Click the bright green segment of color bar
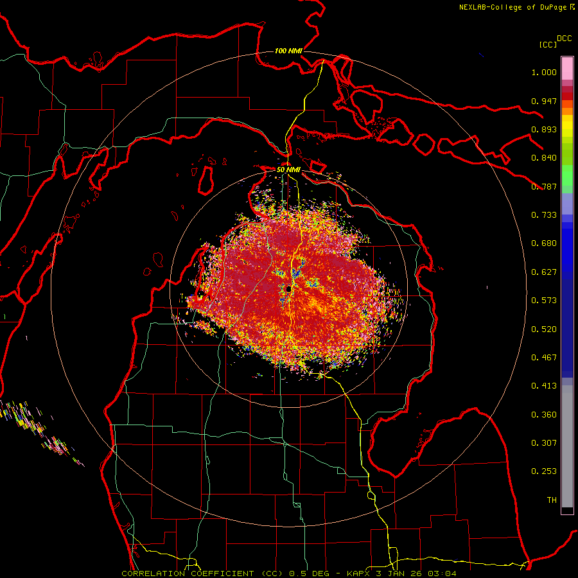578x578 pixels. (567, 175)
